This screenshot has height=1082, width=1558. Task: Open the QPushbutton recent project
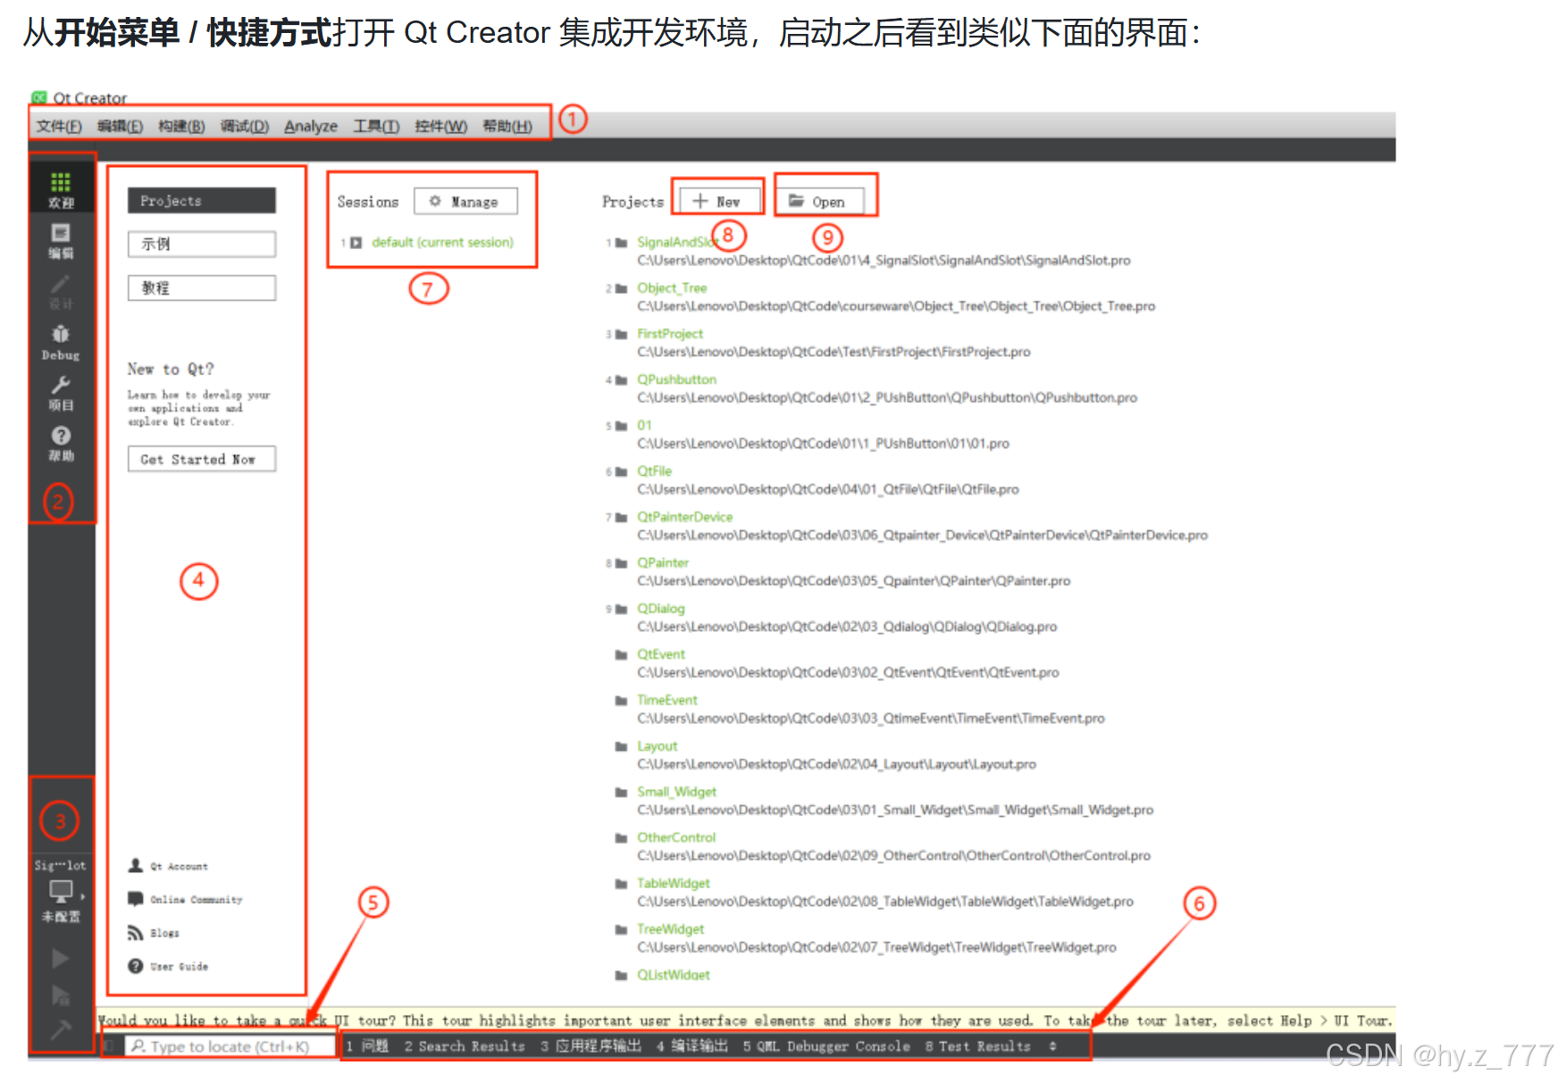pyautogui.click(x=676, y=379)
